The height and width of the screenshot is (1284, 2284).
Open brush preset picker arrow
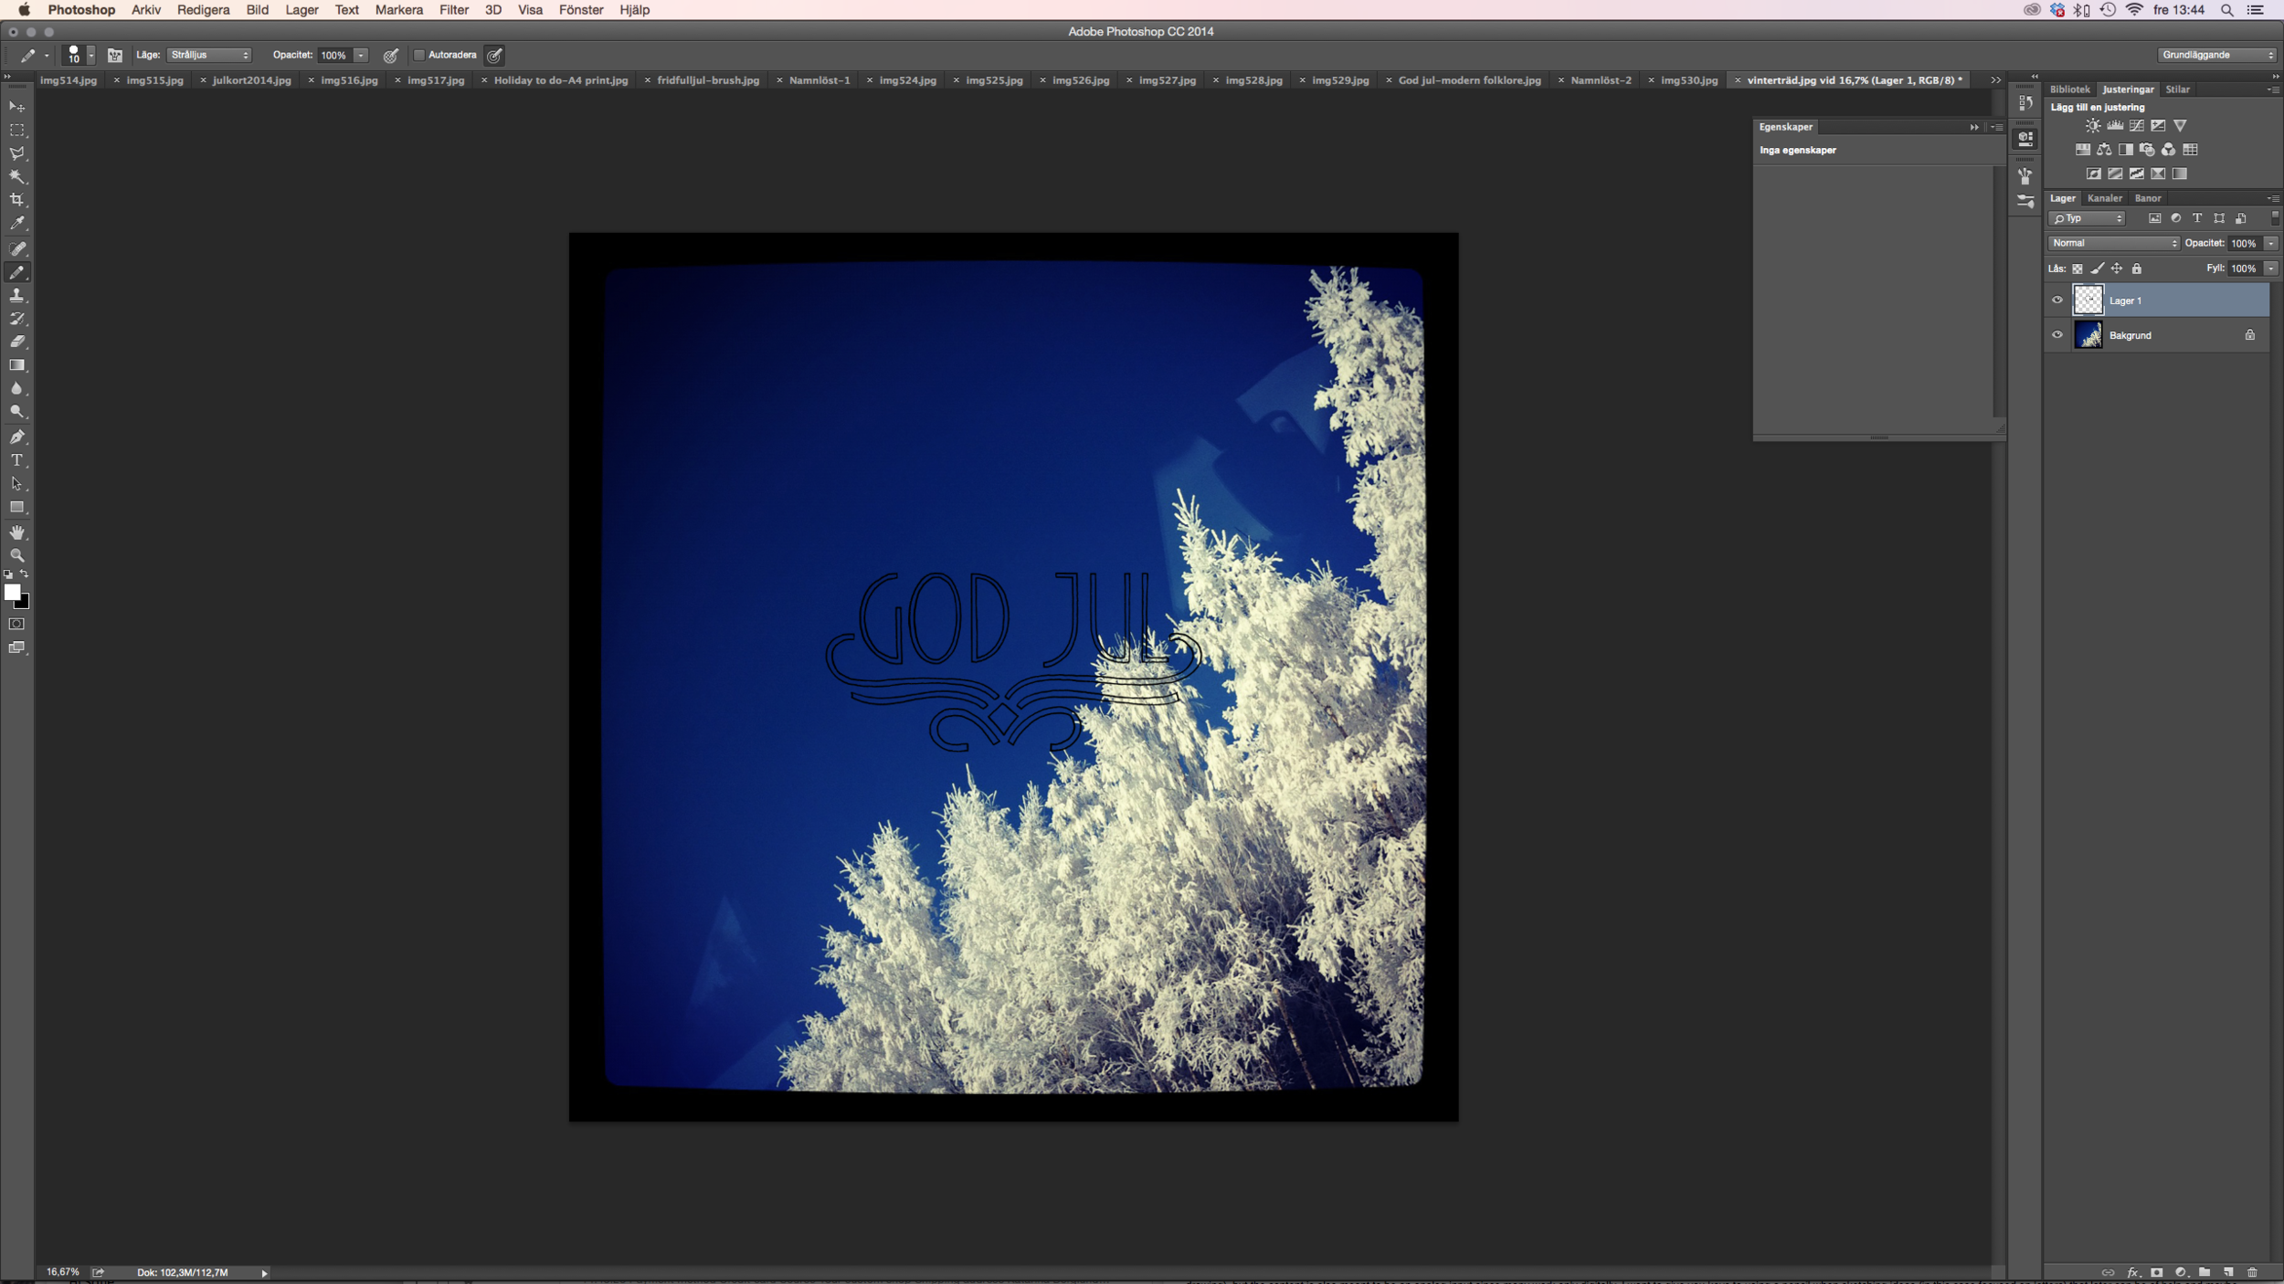pos(90,56)
